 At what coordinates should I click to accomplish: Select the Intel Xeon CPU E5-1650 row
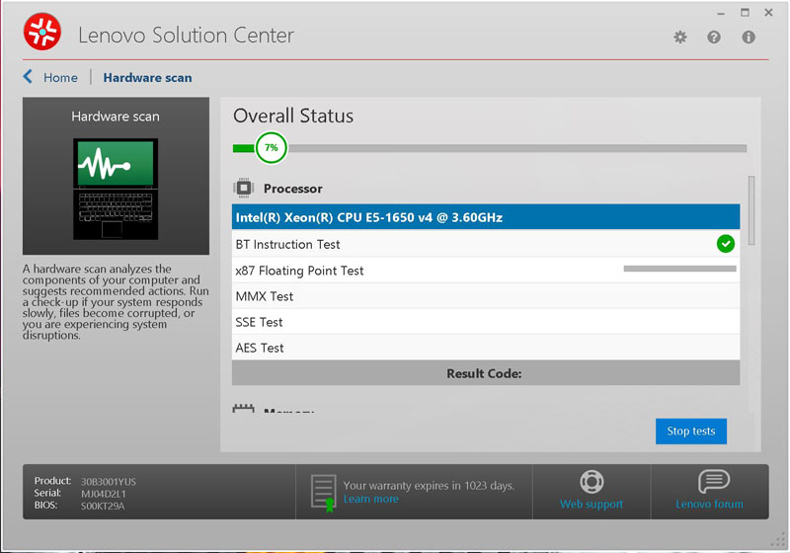(x=485, y=217)
